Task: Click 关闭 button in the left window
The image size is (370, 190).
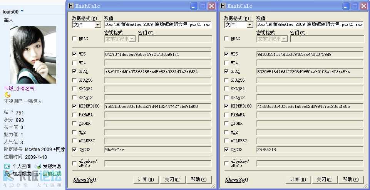Action: coord(172,180)
